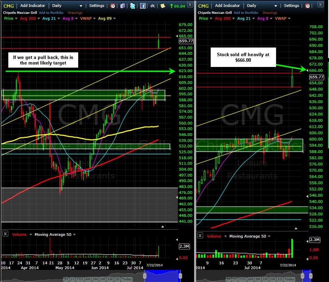Click the camera snapshot icon
This screenshot has height=282, width=329.
tap(153, 6)
